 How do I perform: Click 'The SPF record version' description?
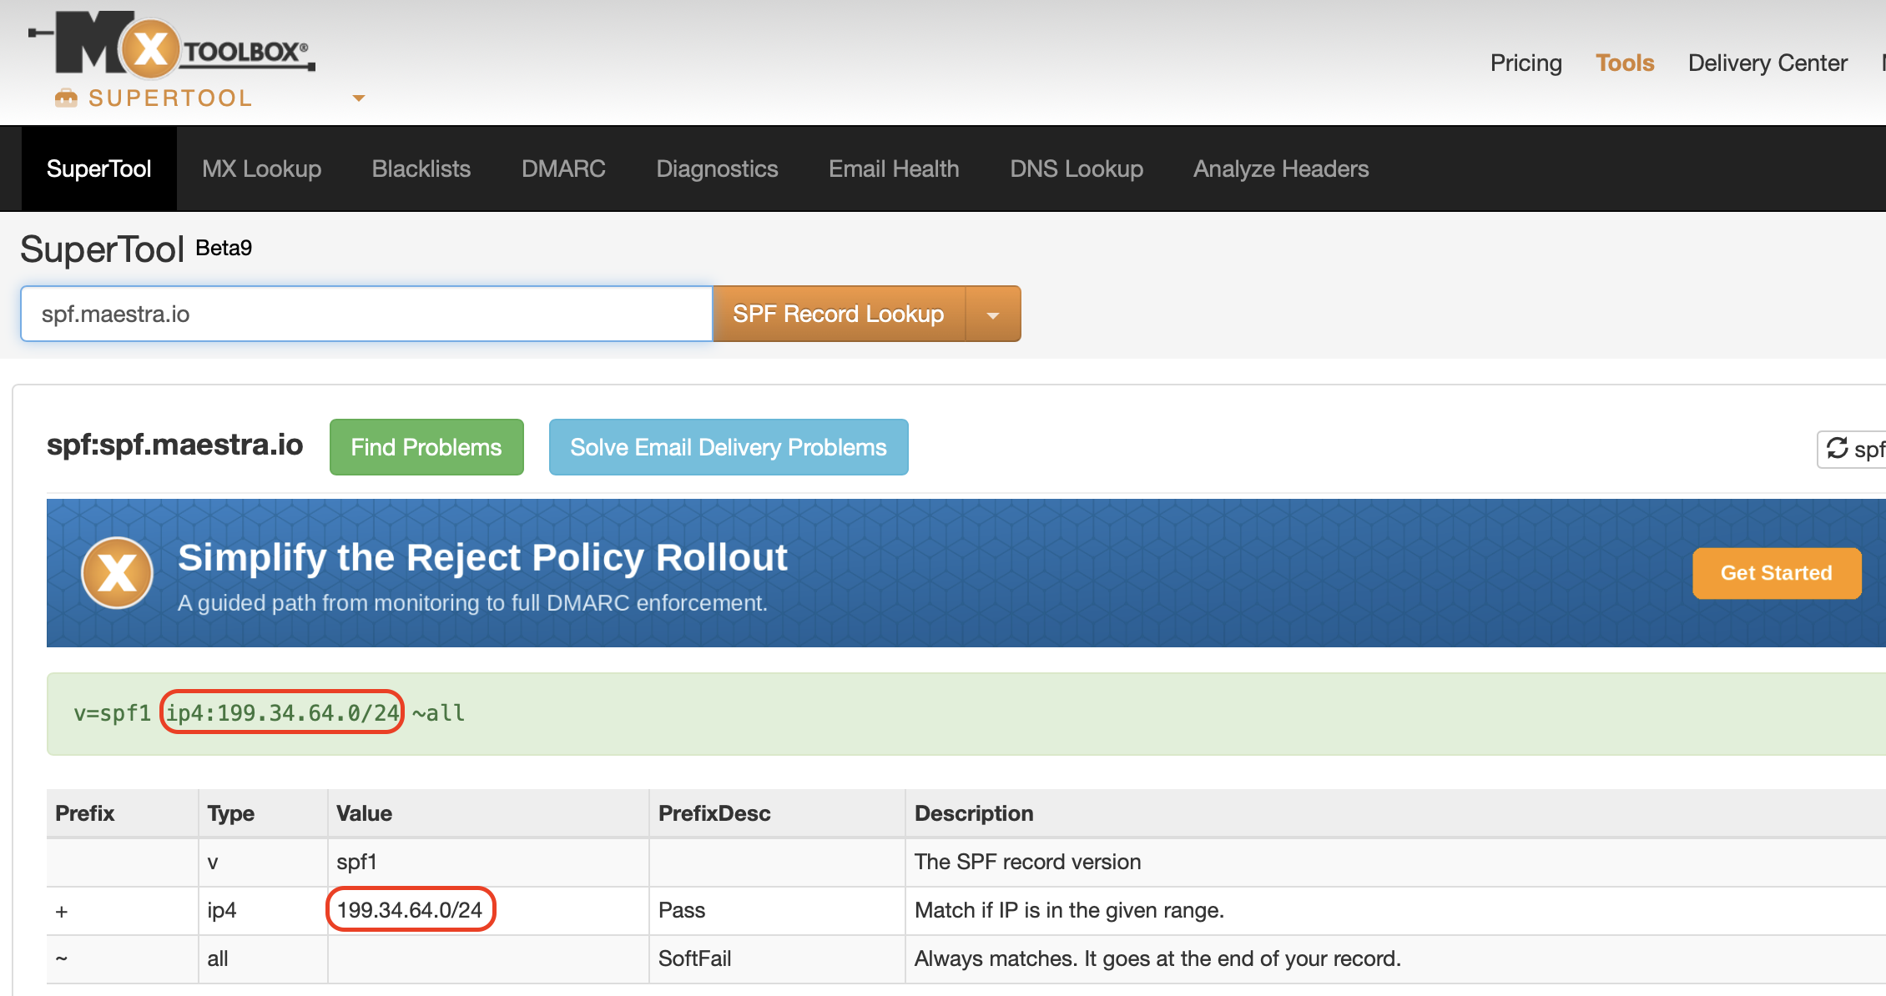1027,862
